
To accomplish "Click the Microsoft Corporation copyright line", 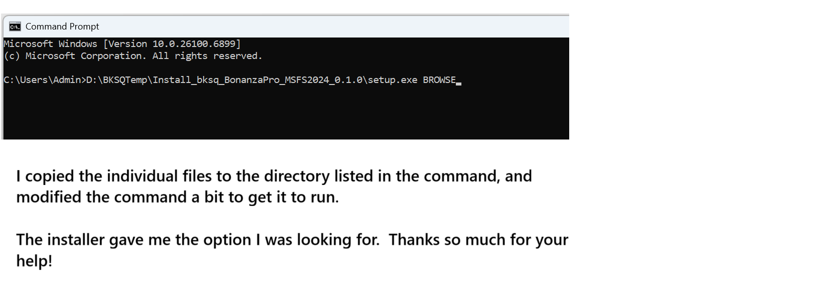I will point(132,55).
